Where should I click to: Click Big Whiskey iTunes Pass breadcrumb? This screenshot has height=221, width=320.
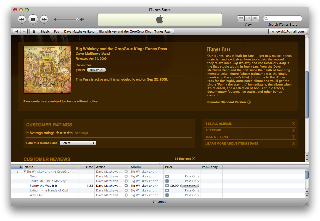click(x=135, y=31)
